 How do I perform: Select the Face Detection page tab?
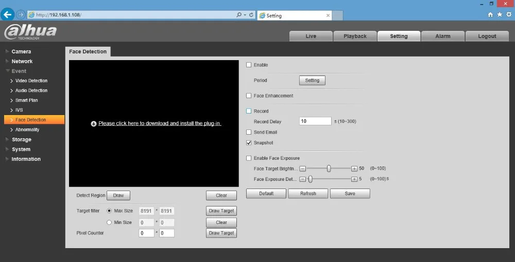coord(88,51)
